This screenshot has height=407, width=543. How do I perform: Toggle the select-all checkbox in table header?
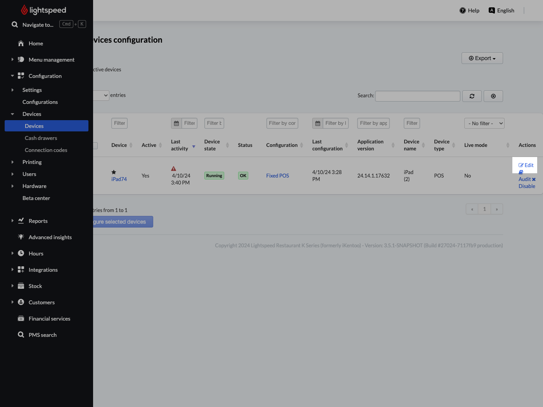95,146
